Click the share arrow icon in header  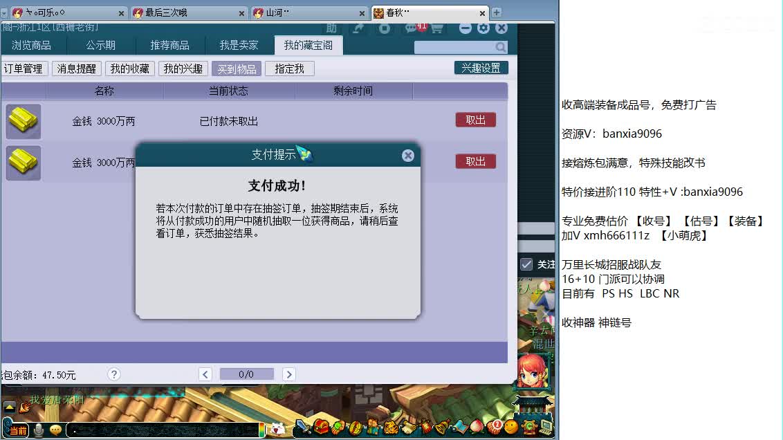[x=358, y=28]
